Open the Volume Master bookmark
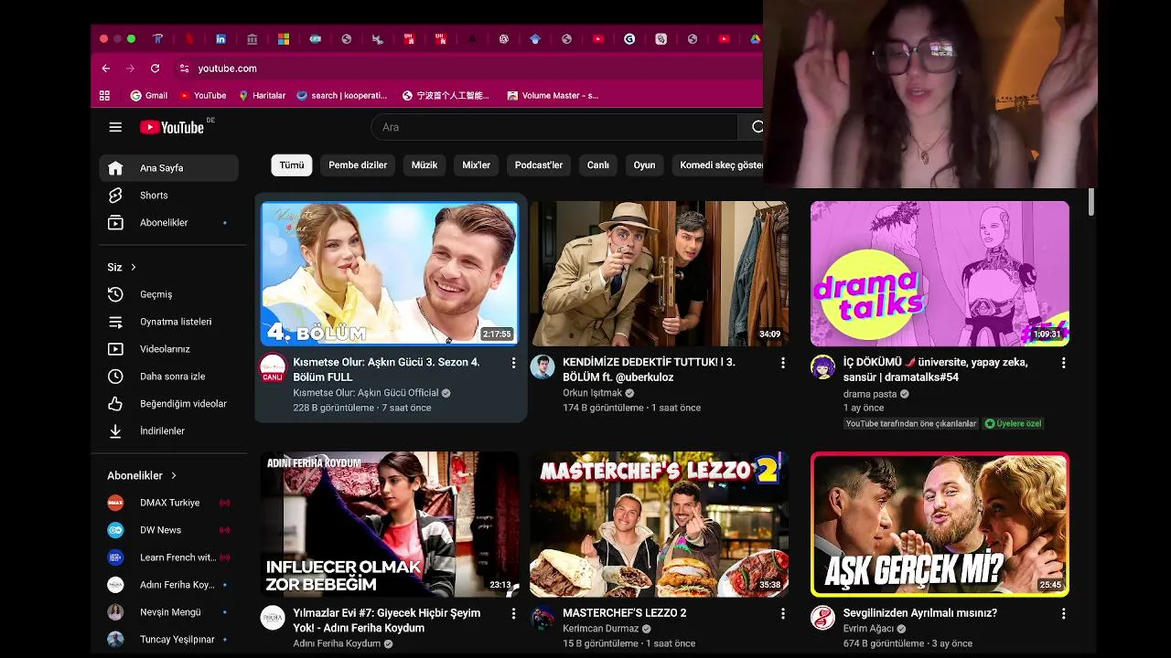The image size is (1171, 658). (x=553, y=95)
